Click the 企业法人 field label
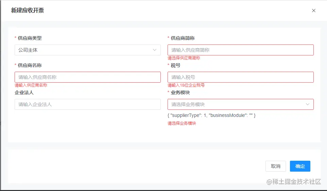Screen dimensions: 327x191 (24, 92)
